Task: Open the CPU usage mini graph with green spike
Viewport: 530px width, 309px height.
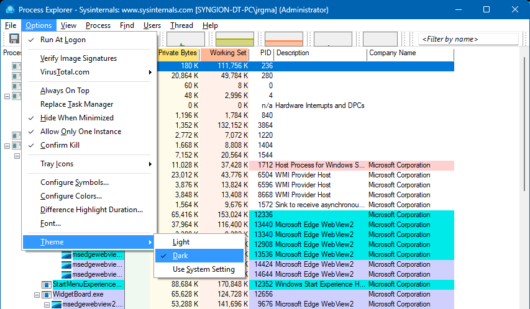Action: (186, 39)
